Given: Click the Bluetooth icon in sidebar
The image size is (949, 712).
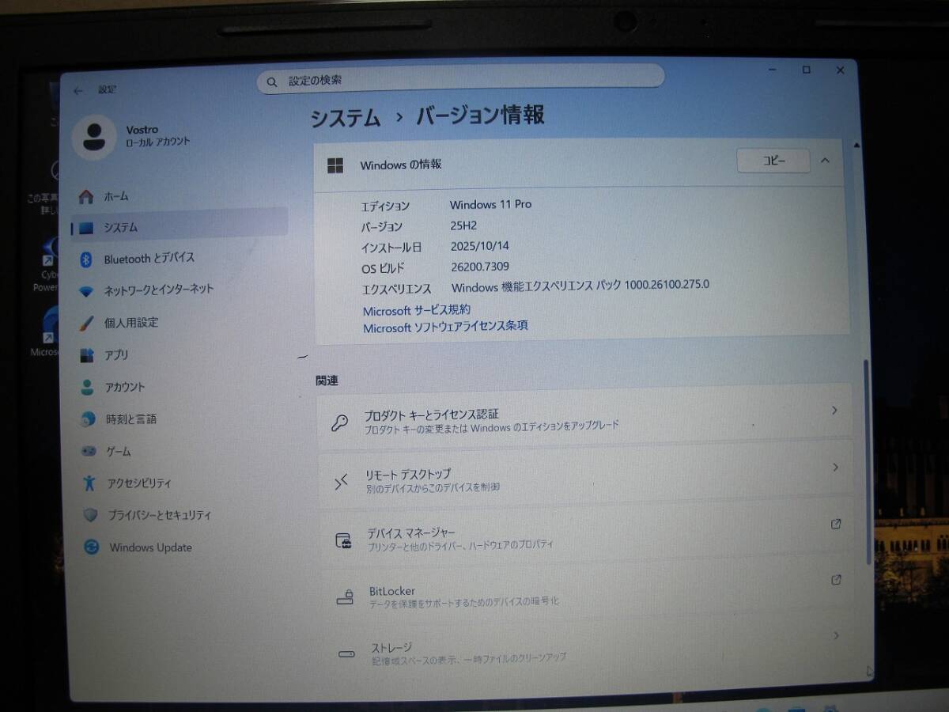Looking at the screenshot, I should pyautogui.click(x=87, y=259).
